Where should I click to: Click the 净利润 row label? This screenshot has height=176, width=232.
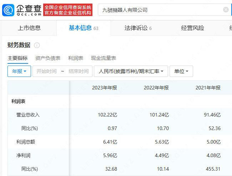(x=23, y=155)
